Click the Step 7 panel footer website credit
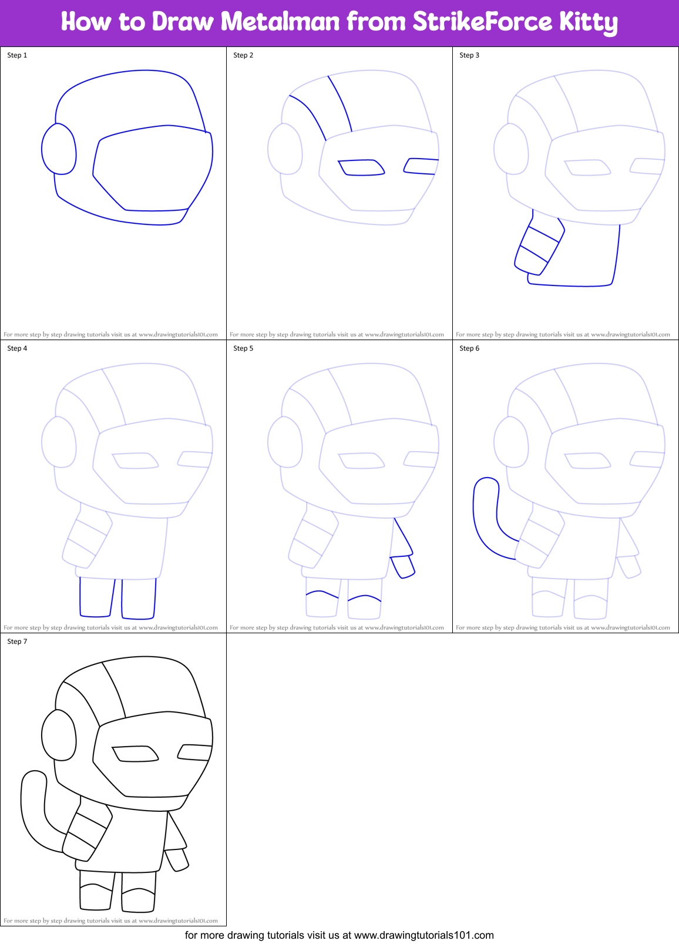The image size is (679, 944). click(110, 921)
